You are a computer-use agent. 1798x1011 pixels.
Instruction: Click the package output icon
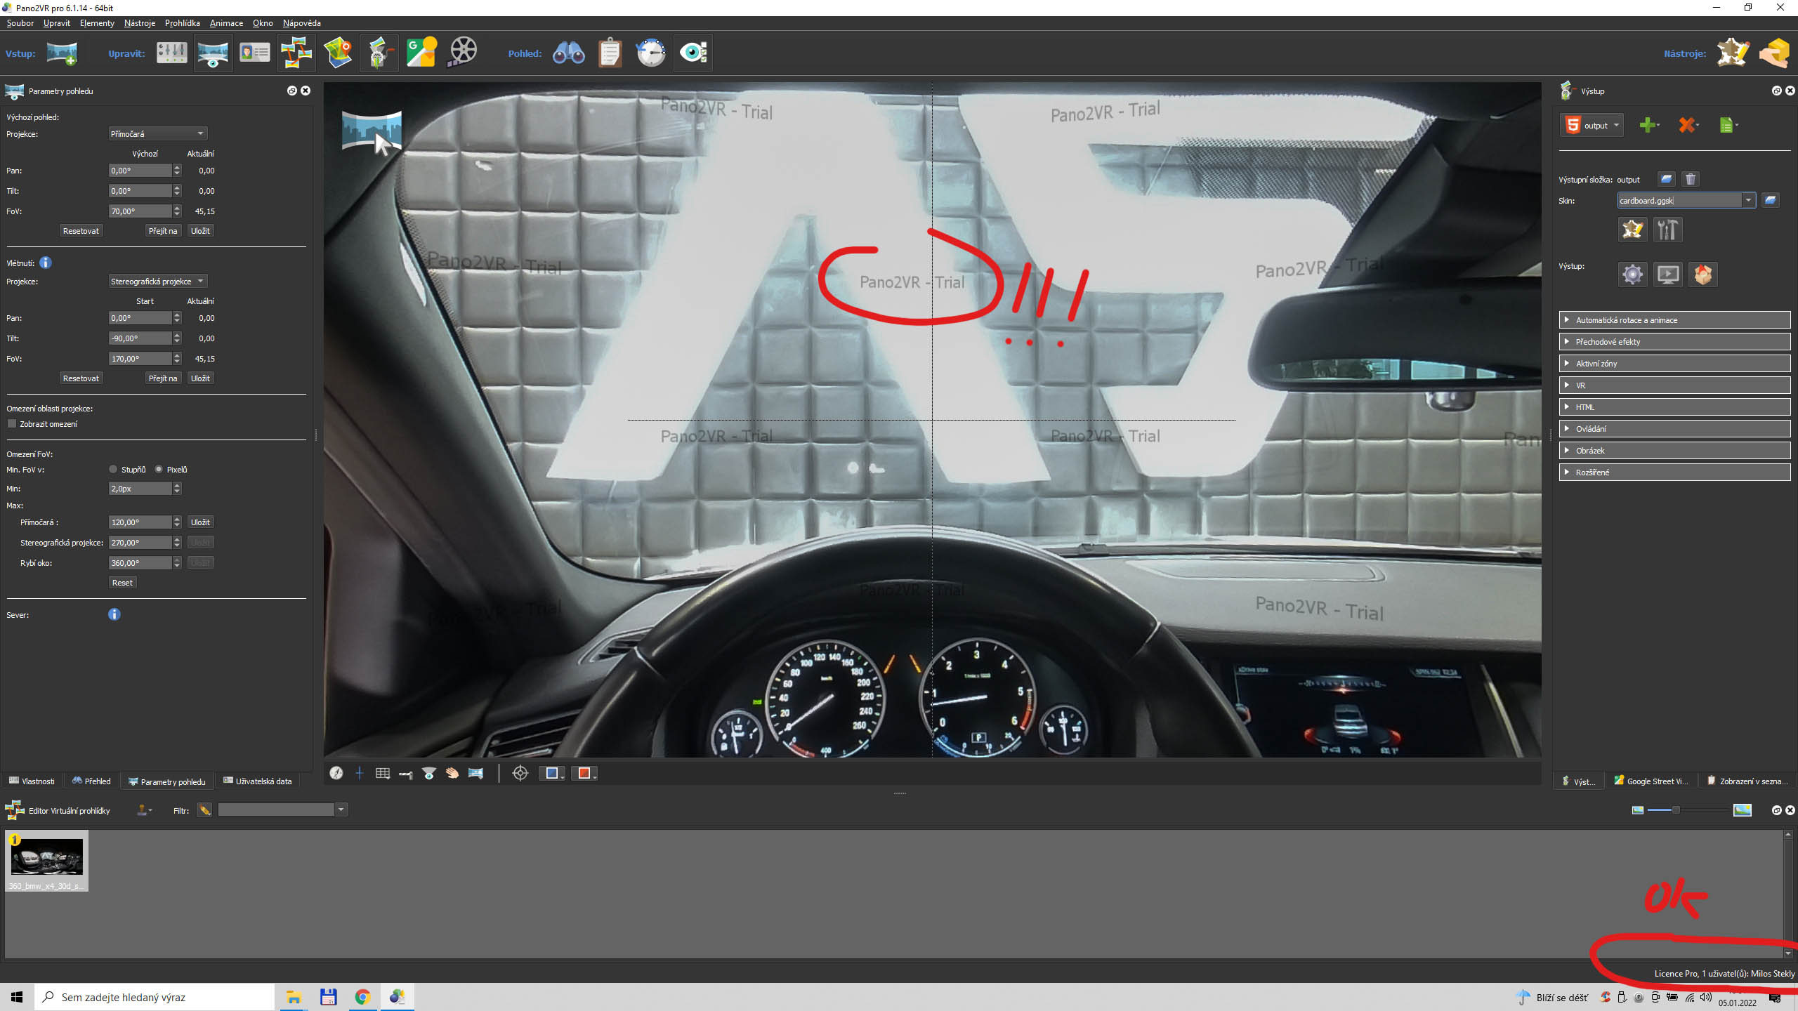[x=1703, y=275]
